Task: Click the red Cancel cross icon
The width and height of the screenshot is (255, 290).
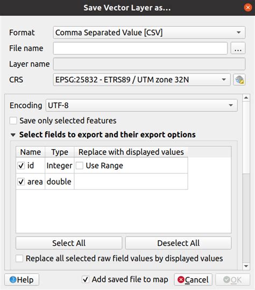Action: coord(181,279)
